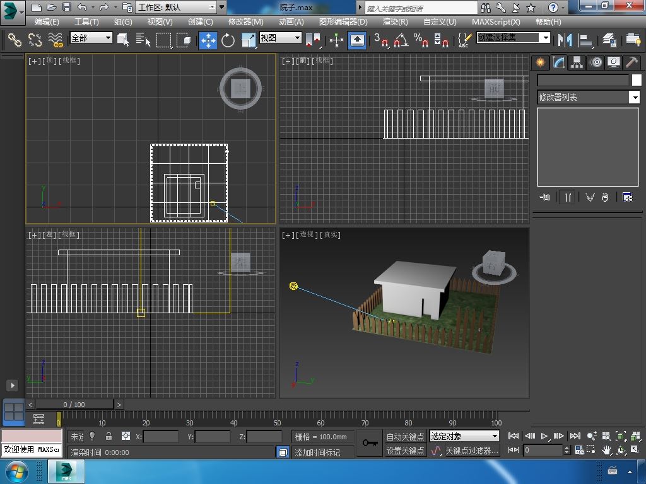Activate the Rotate tool in the toolbar
The height and width of the screenshot is (484, 646).
click(228, 40)
